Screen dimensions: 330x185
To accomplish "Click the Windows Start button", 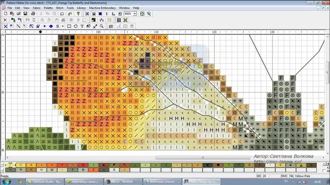I will (6, 181).
